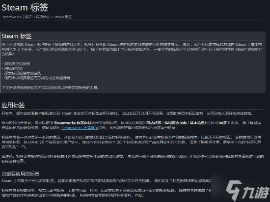Open the Steamworks 文献库 breadcrumb link
Viewport: 270px width, 202px height.
(17, 17)
